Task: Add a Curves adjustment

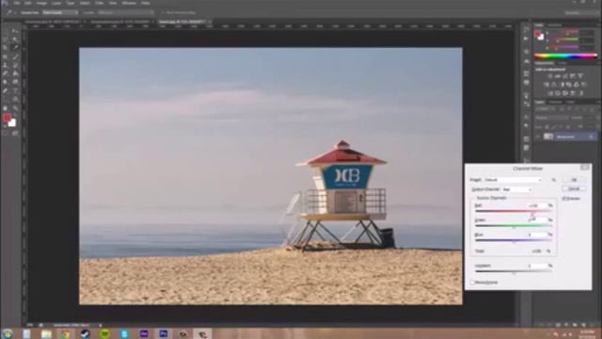Action: (x=565, y=75)
